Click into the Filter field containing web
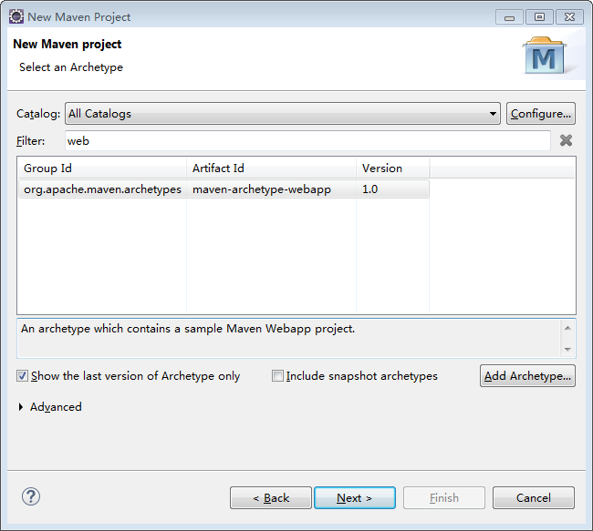 pos(307,141)
